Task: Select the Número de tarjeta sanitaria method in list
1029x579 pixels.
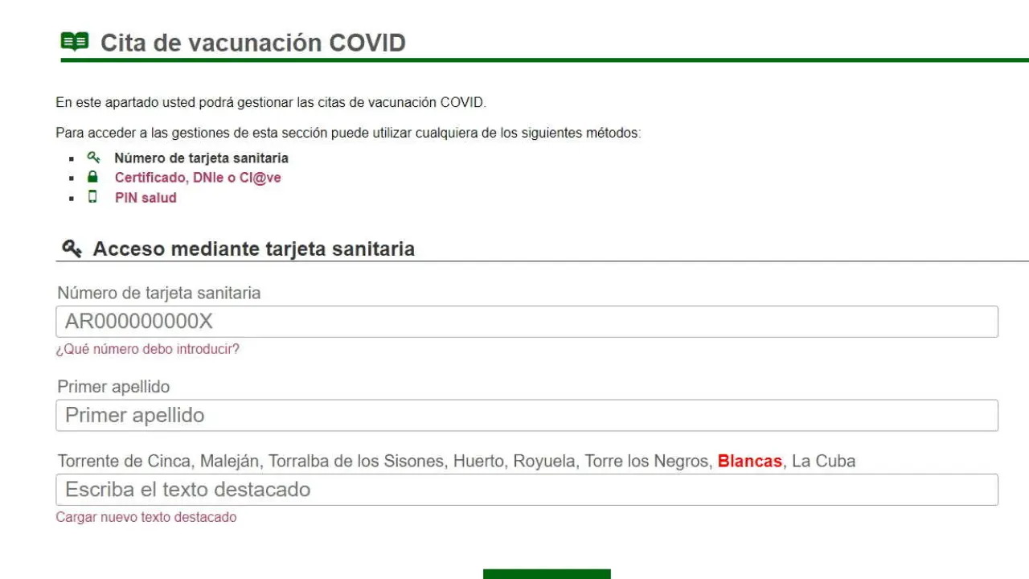Action: coord(201,158)
